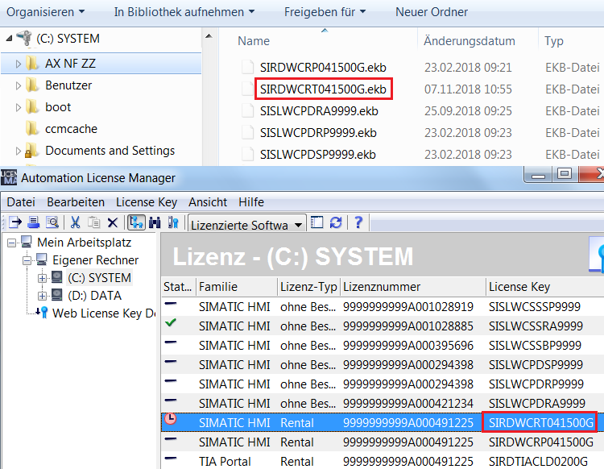The height and width of the screenshot is (469, 604).
Task: Expand the Benutzer folder in Explorer
Action: [18, 85]
